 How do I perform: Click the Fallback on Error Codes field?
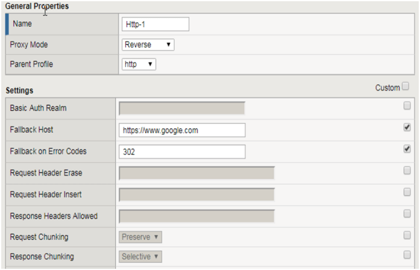[x=182, y=152]
